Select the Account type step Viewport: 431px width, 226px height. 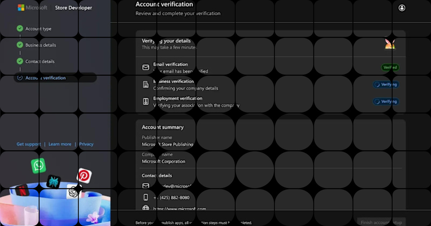(38, 29)
